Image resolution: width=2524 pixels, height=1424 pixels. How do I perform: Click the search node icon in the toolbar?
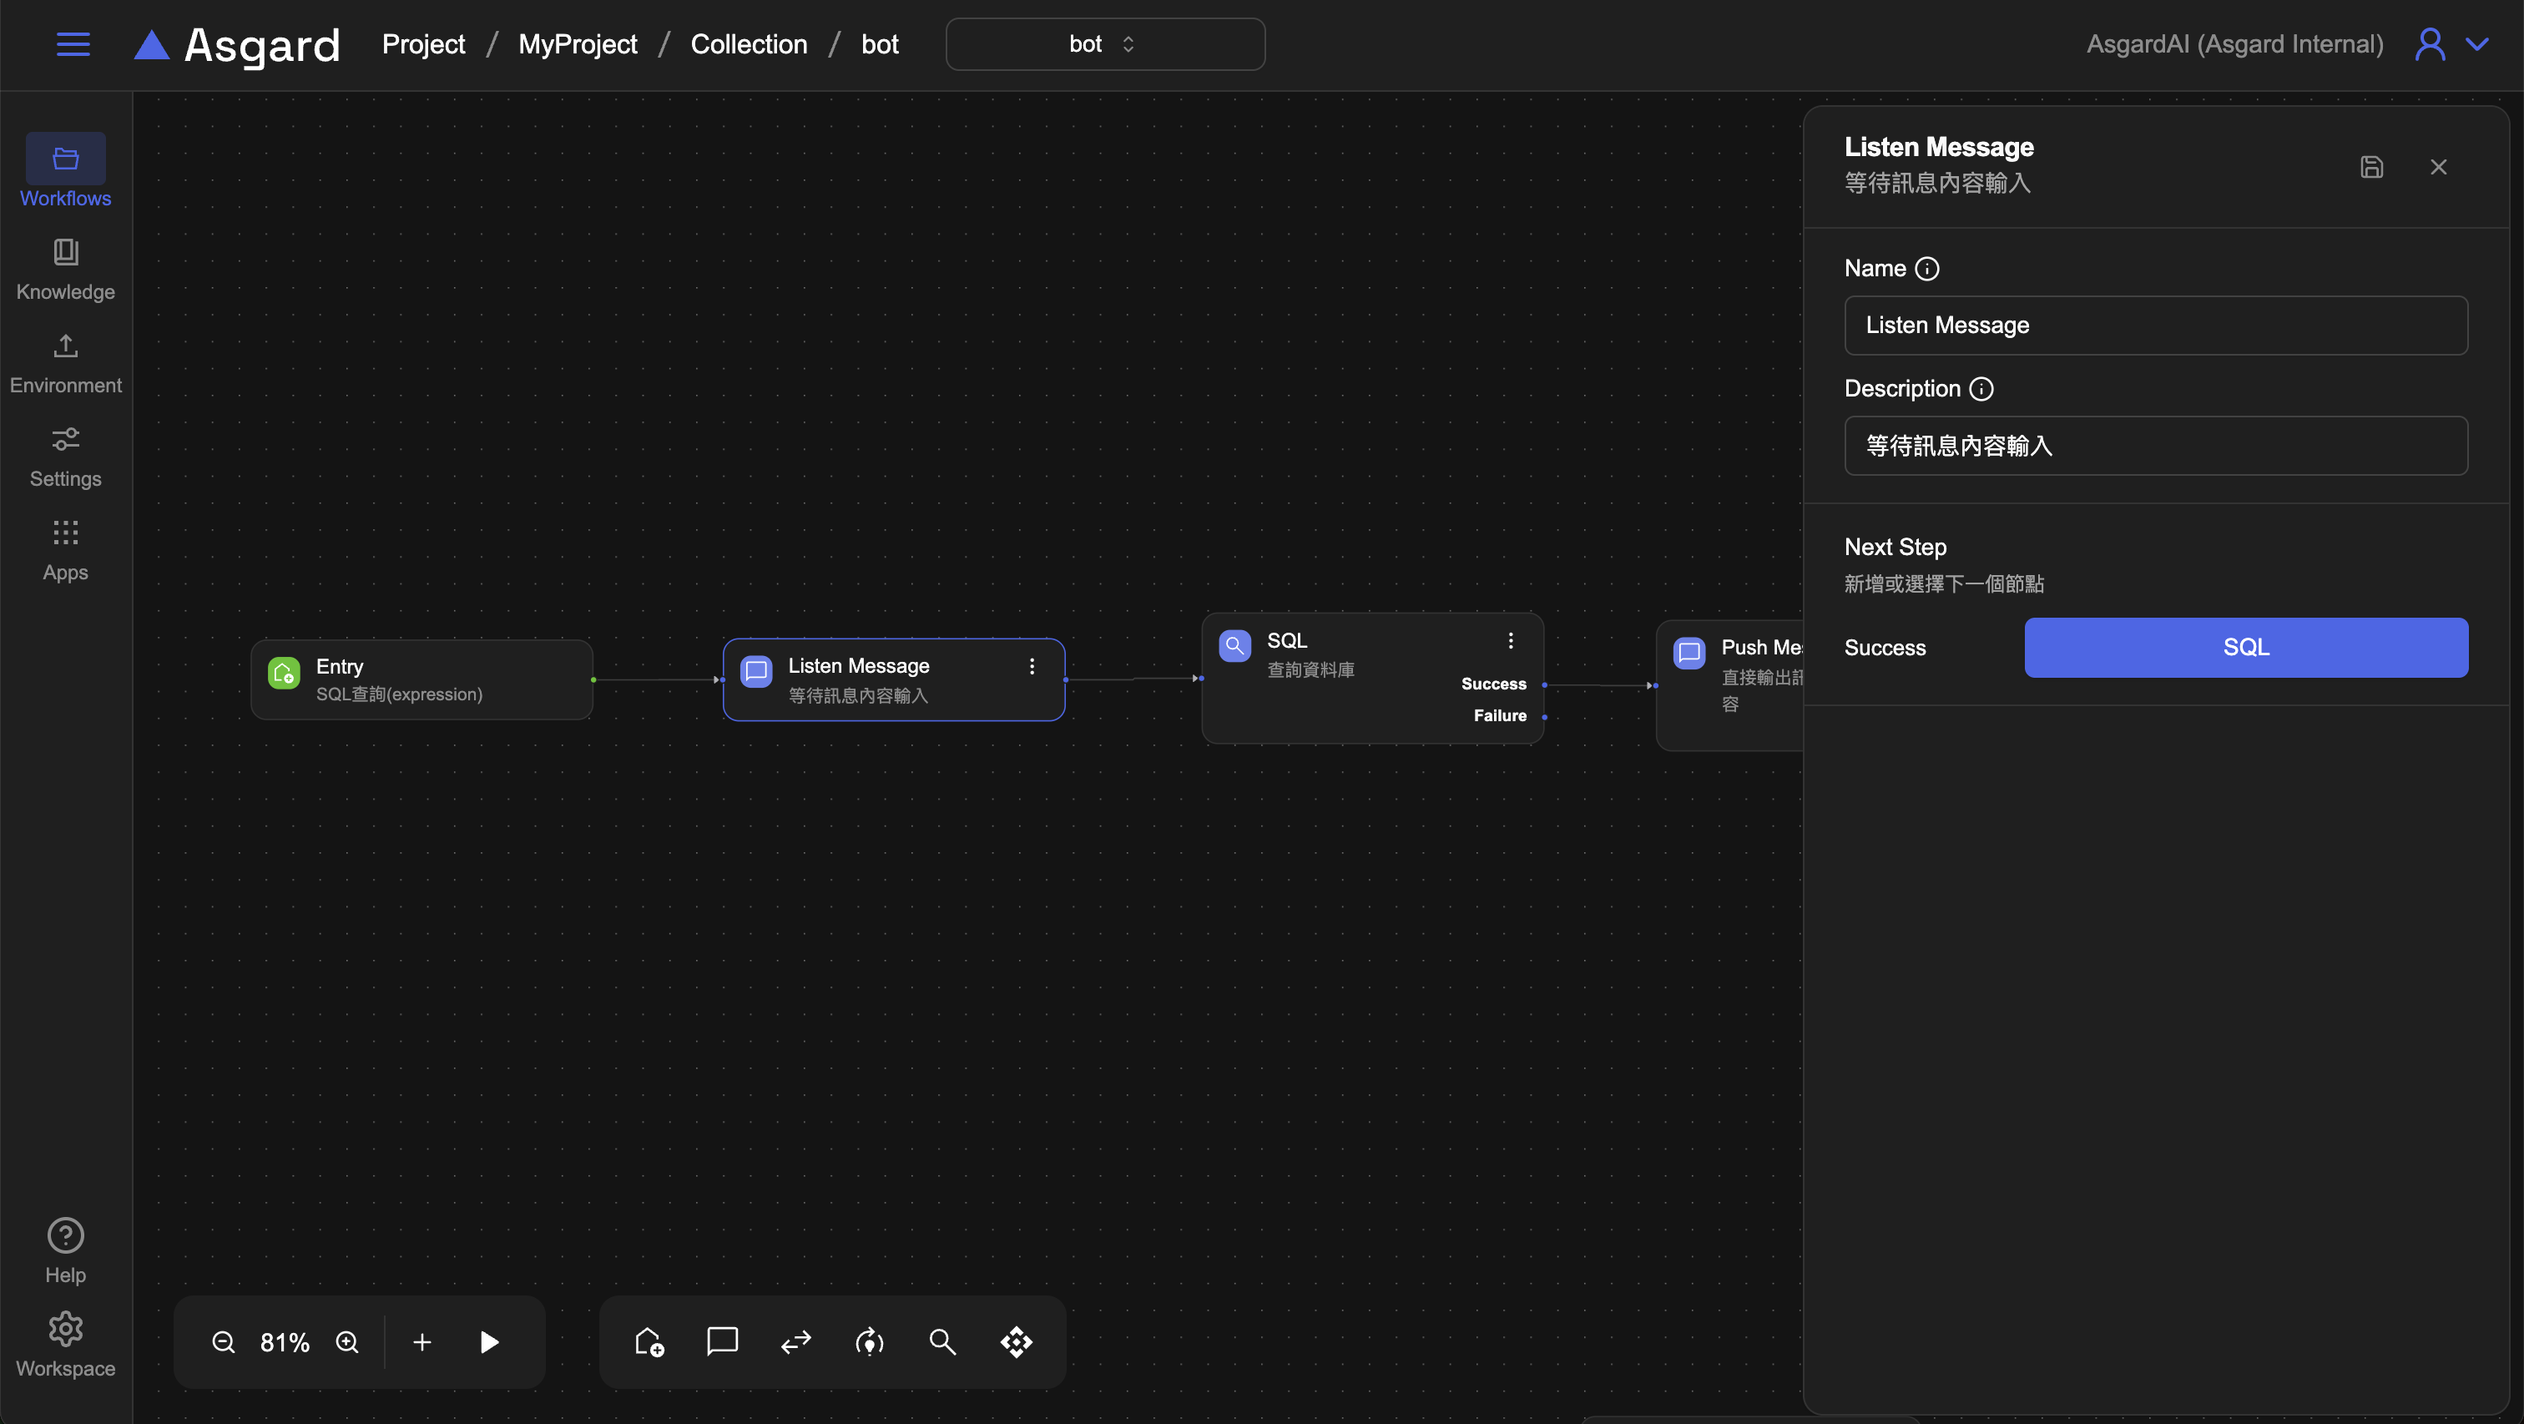click(x=942, y=1341)
